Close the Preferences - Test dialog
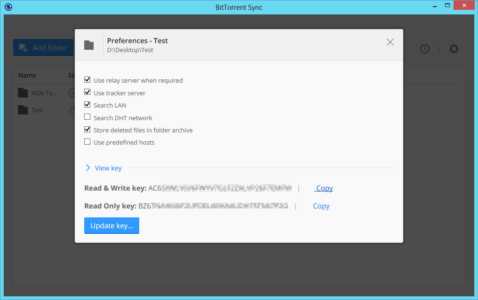Screen dimensions: 478x300 [390, 42]
